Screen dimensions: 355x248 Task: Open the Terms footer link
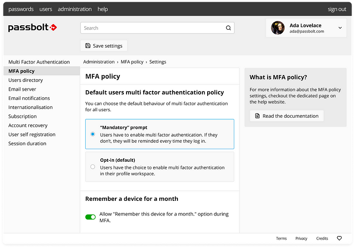coord(281,238)
